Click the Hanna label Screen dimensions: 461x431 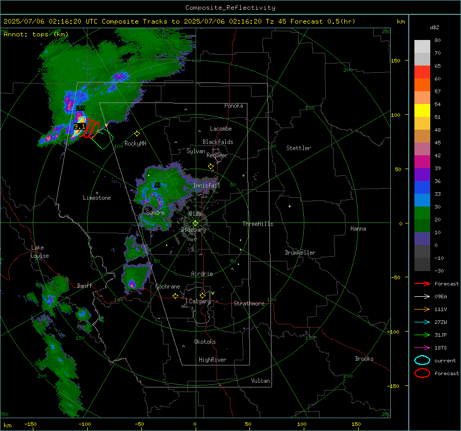pyautogui.click(x=358, y=229)
